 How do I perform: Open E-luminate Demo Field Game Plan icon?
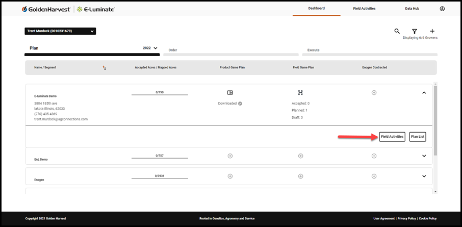[300, 92]
